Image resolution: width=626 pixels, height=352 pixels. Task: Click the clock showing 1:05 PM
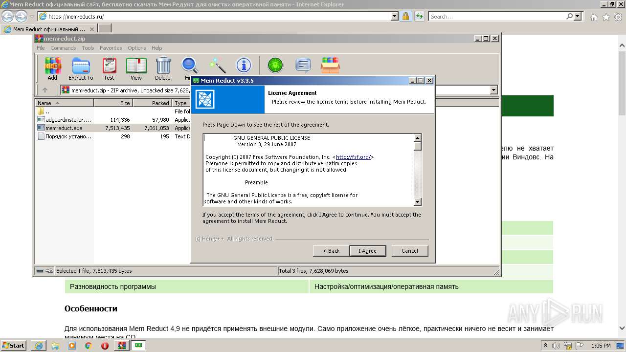click(601, 346)
